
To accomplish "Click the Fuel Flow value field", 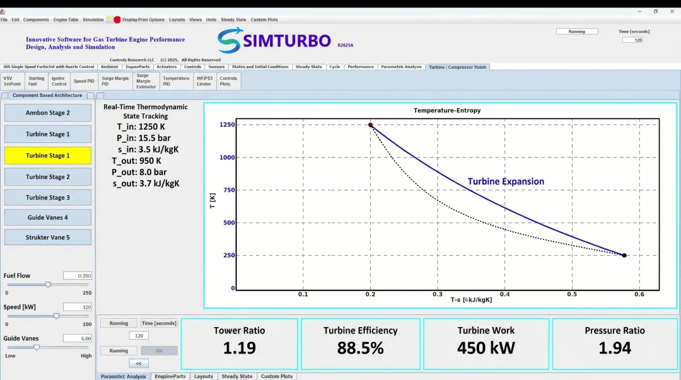I will point(78,276).
